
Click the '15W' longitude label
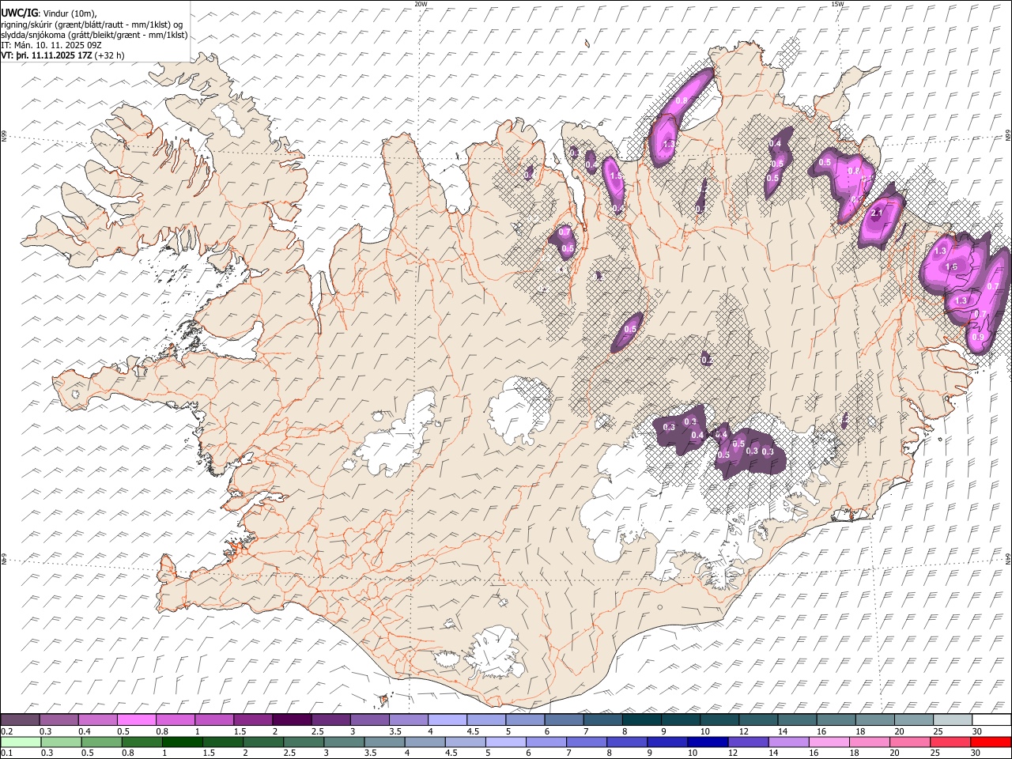pos(837,4)
